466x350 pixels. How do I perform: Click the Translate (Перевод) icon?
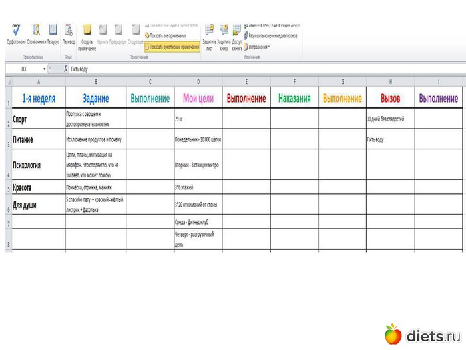pyautogui.click(x=69, y=31)
